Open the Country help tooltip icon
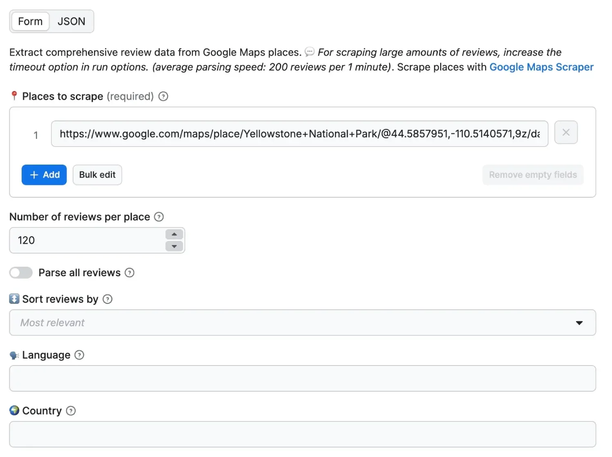Screen dimensions: 612x457 tap(71, 411)
